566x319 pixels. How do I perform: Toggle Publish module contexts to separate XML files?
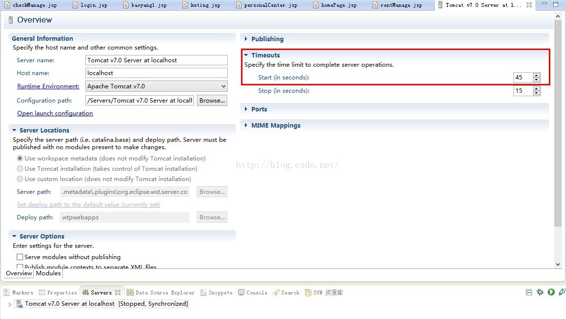(20, 266)
